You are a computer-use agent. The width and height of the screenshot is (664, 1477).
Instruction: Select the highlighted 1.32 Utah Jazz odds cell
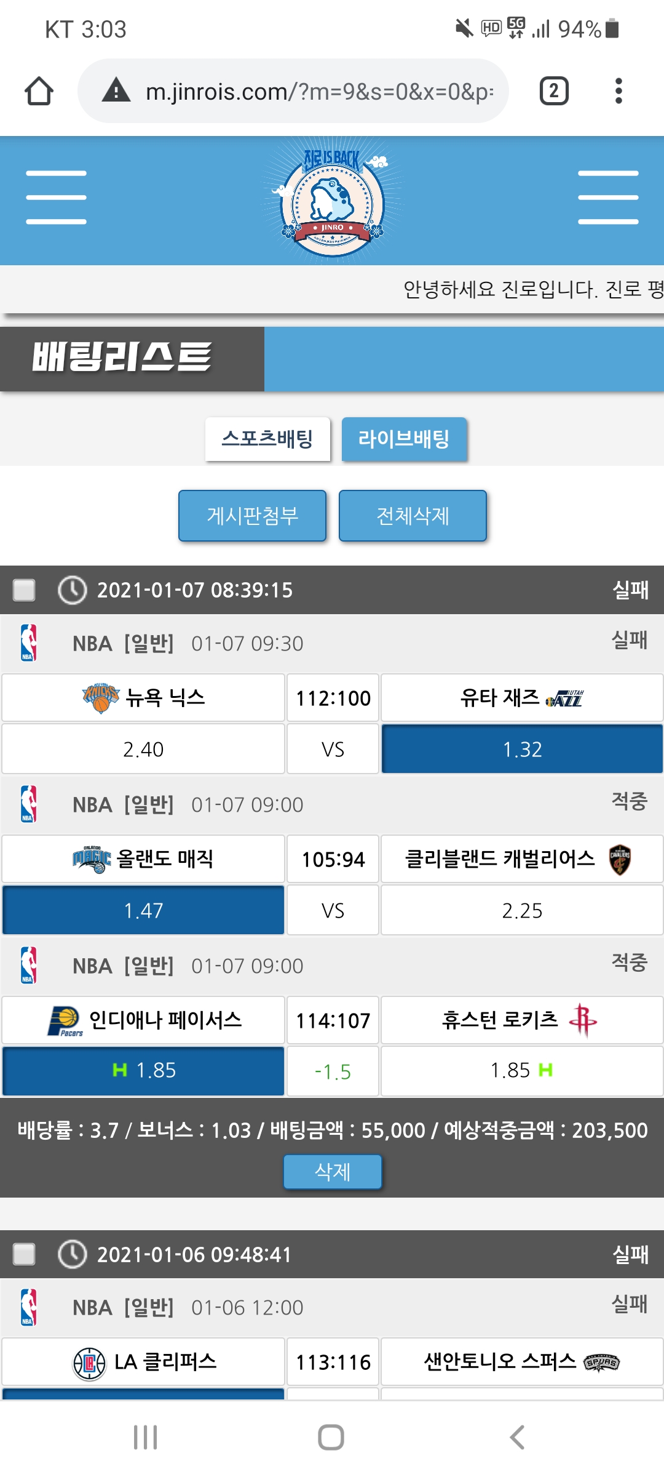(522, 749)
